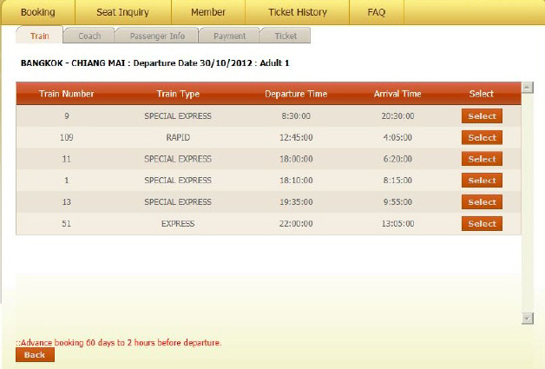Select train 1 departing 18:10:00
This screenshot has width=545, height=369.
click(x=482, y=181)
